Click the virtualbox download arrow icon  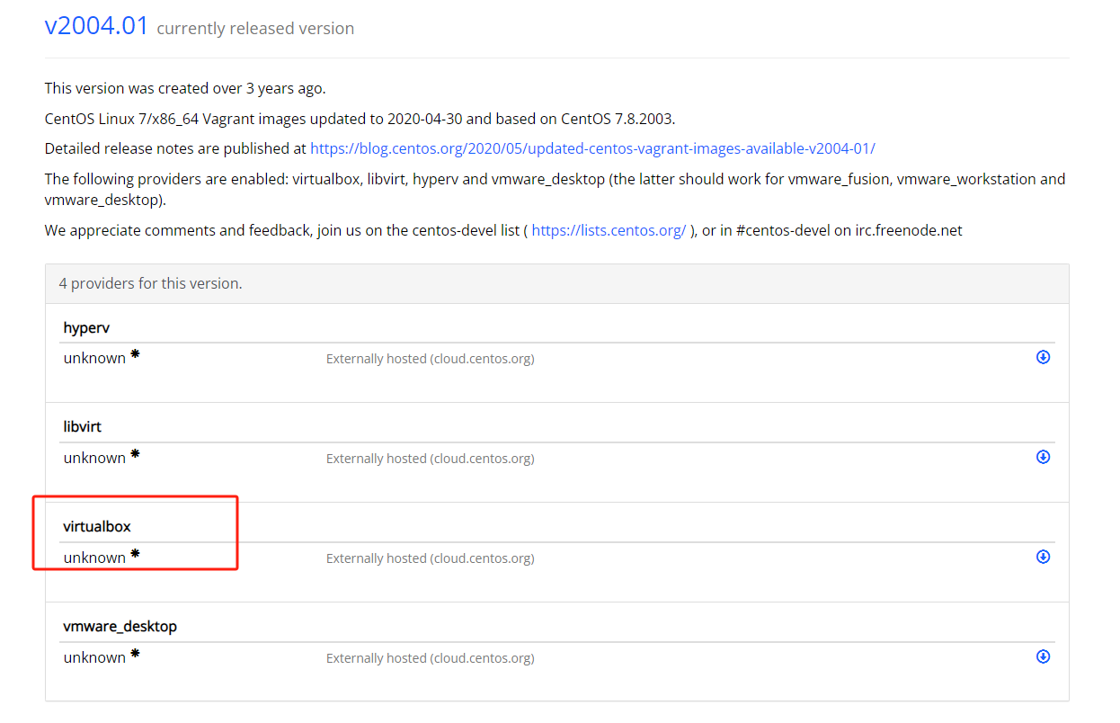point(1043,557)
